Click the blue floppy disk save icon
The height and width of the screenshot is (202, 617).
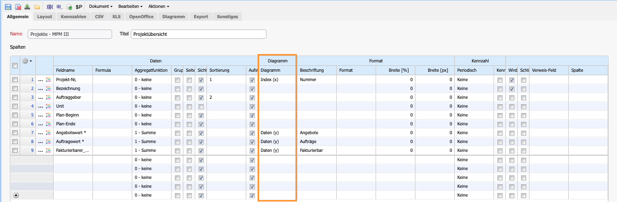8,7
